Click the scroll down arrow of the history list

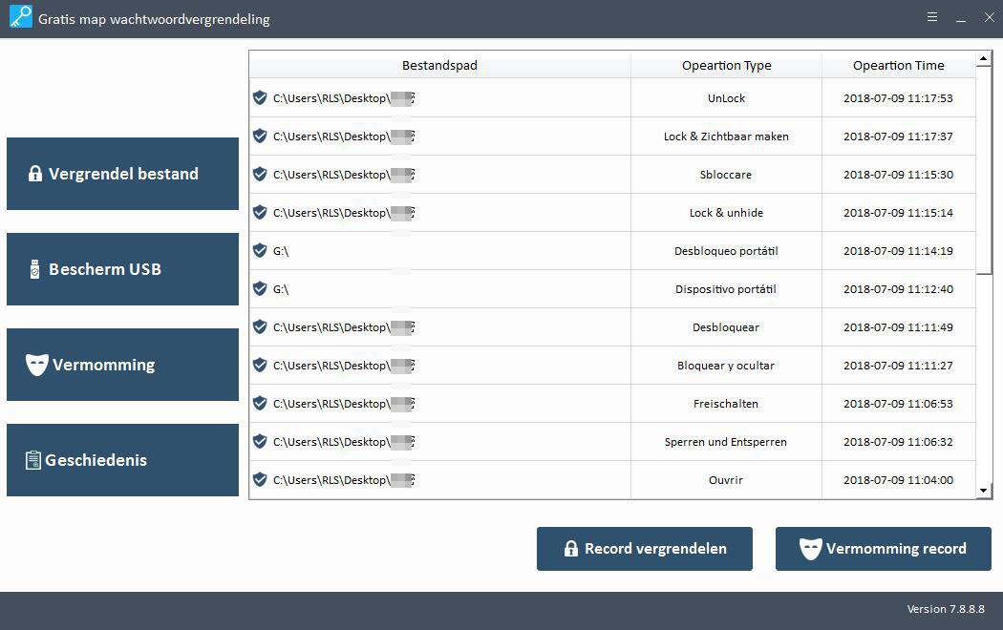(984, 491)
